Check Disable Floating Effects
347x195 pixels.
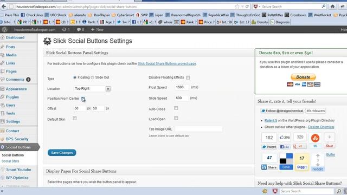point(188,77)
